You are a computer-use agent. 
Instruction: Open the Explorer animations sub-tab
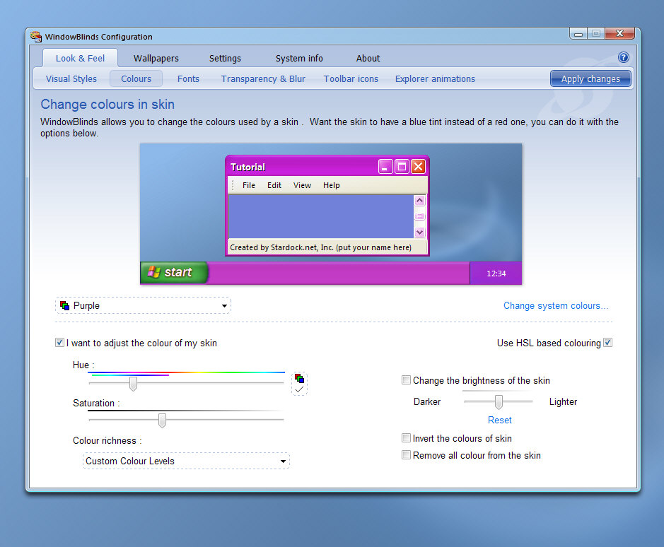(435, 78)
